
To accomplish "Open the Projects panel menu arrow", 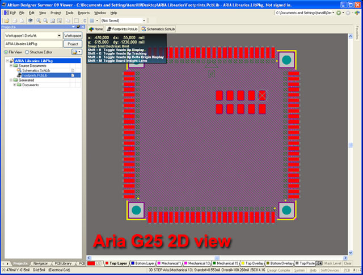I will [74, 27].
